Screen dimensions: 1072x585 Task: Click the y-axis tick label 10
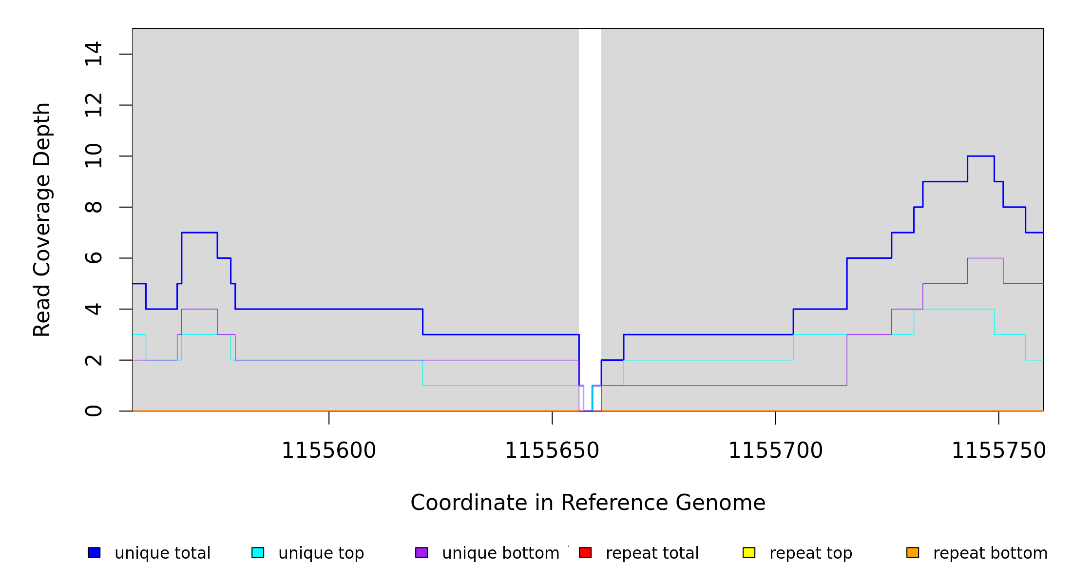click(x=94, y=156)
